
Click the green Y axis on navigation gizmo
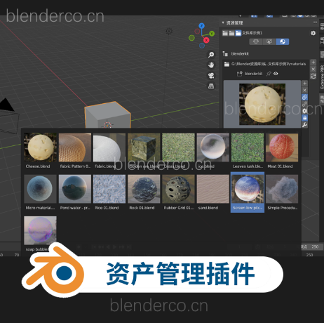pyautogui.click(x=212, y=34)
